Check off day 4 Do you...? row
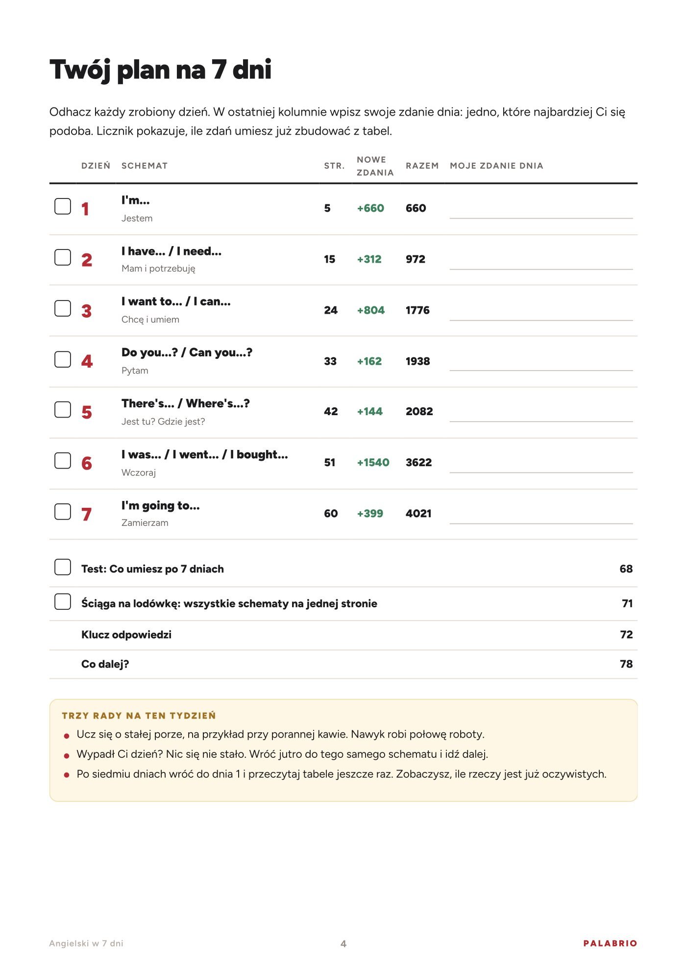The height and width of the screenshot is (971, 686). pos(63,359)
